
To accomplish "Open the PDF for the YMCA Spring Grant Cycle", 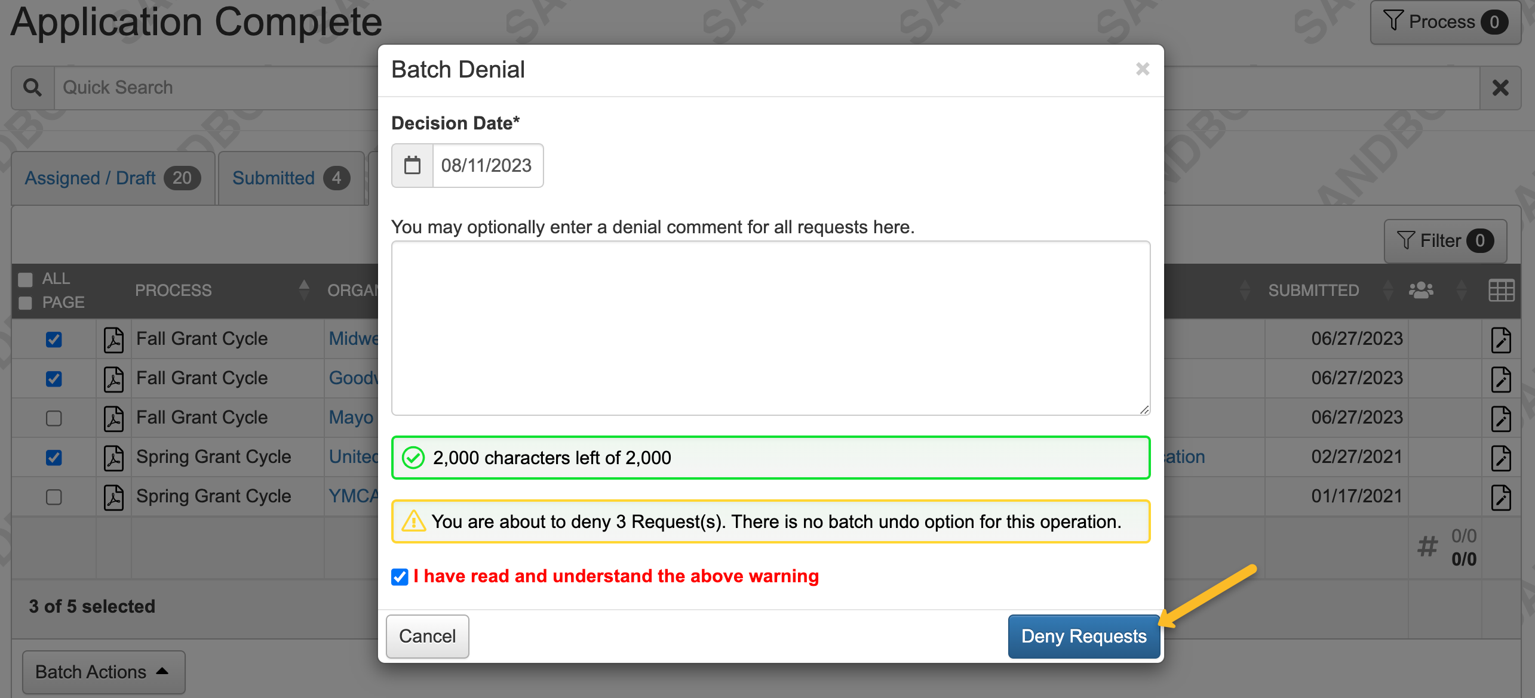I will [x=113, y=496].
